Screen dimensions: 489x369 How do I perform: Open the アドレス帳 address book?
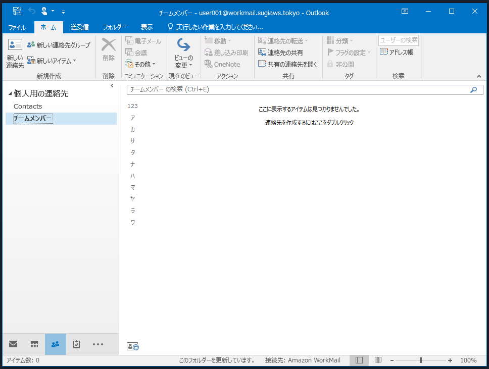[397, 52]
